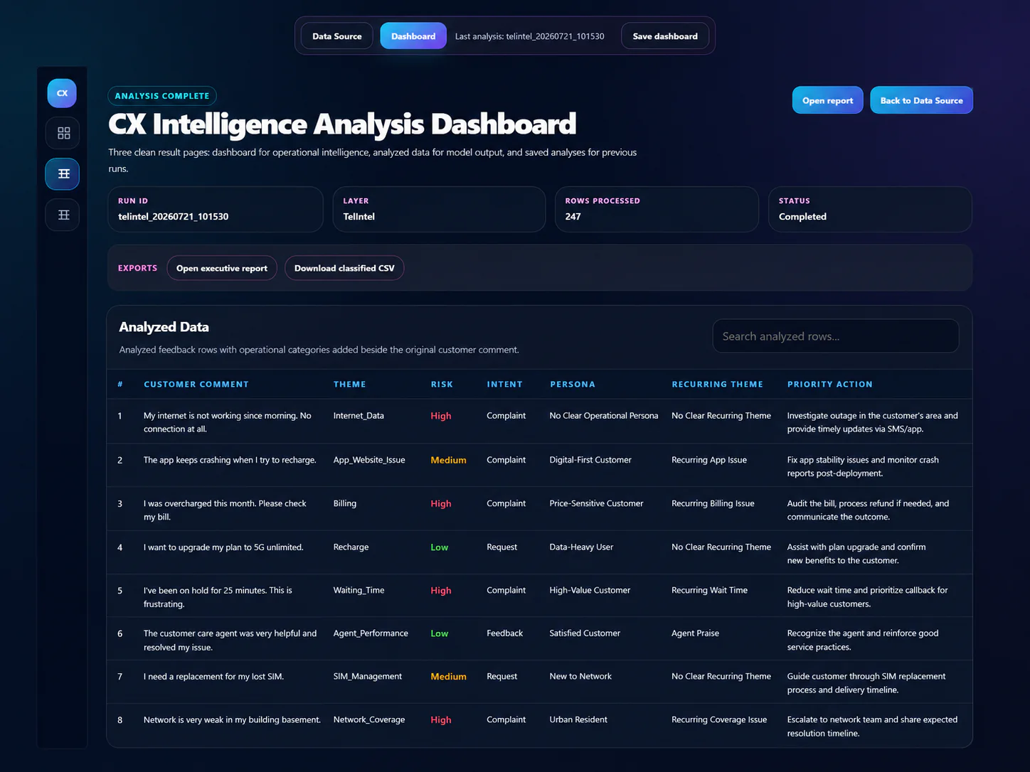Click the Medium risk label in SIM_Management row
1030x772 pixels.
(449, 677)
